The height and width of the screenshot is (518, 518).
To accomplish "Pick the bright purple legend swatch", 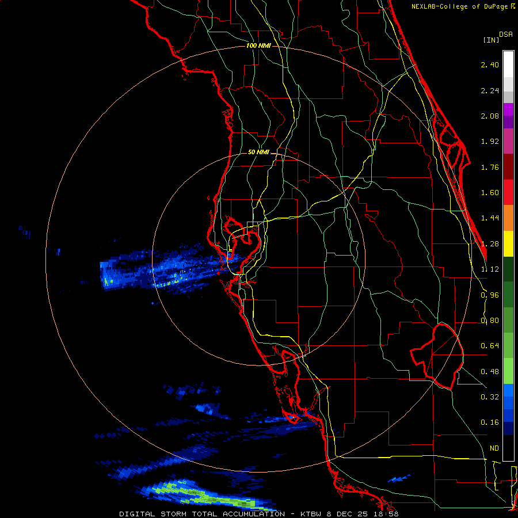I will pyautogui.click(x=508, y=109).
